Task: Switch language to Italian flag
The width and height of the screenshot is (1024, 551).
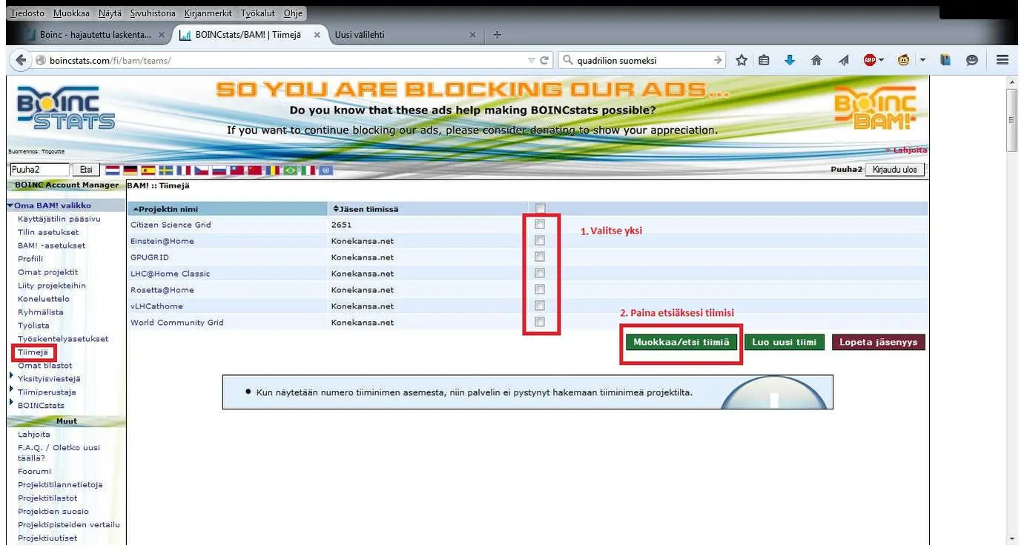Action: click(308, 170)
